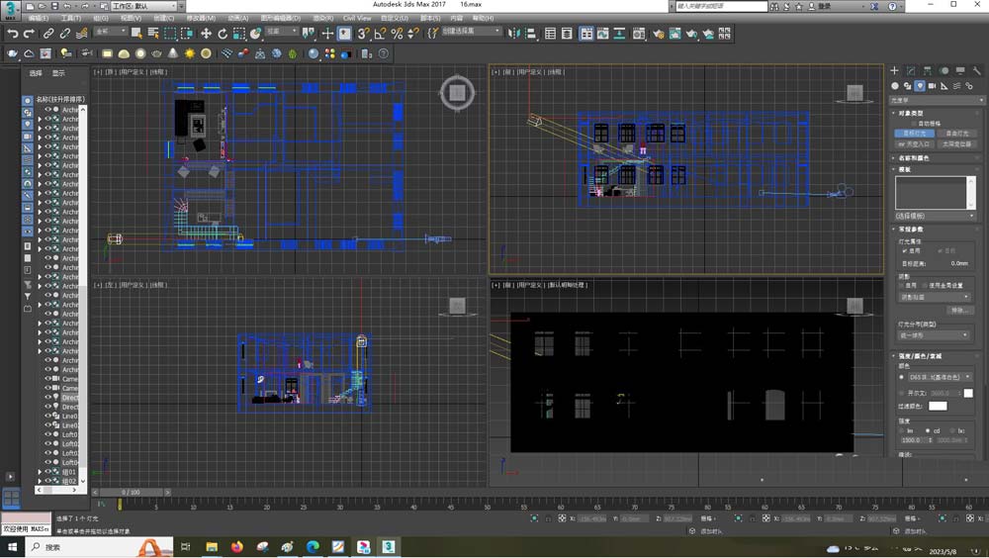Select the Rotate tool in the toolbar
The width and height of the screenshot is (989, 558).
(x=223, y=34)
